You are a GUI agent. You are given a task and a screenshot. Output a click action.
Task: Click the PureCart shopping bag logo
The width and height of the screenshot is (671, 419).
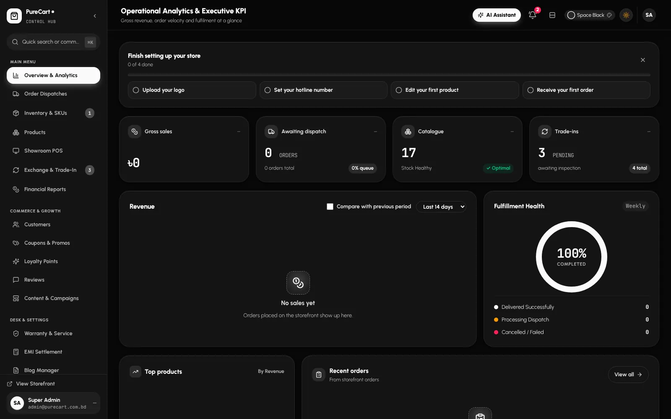click(x=14, y=16)
